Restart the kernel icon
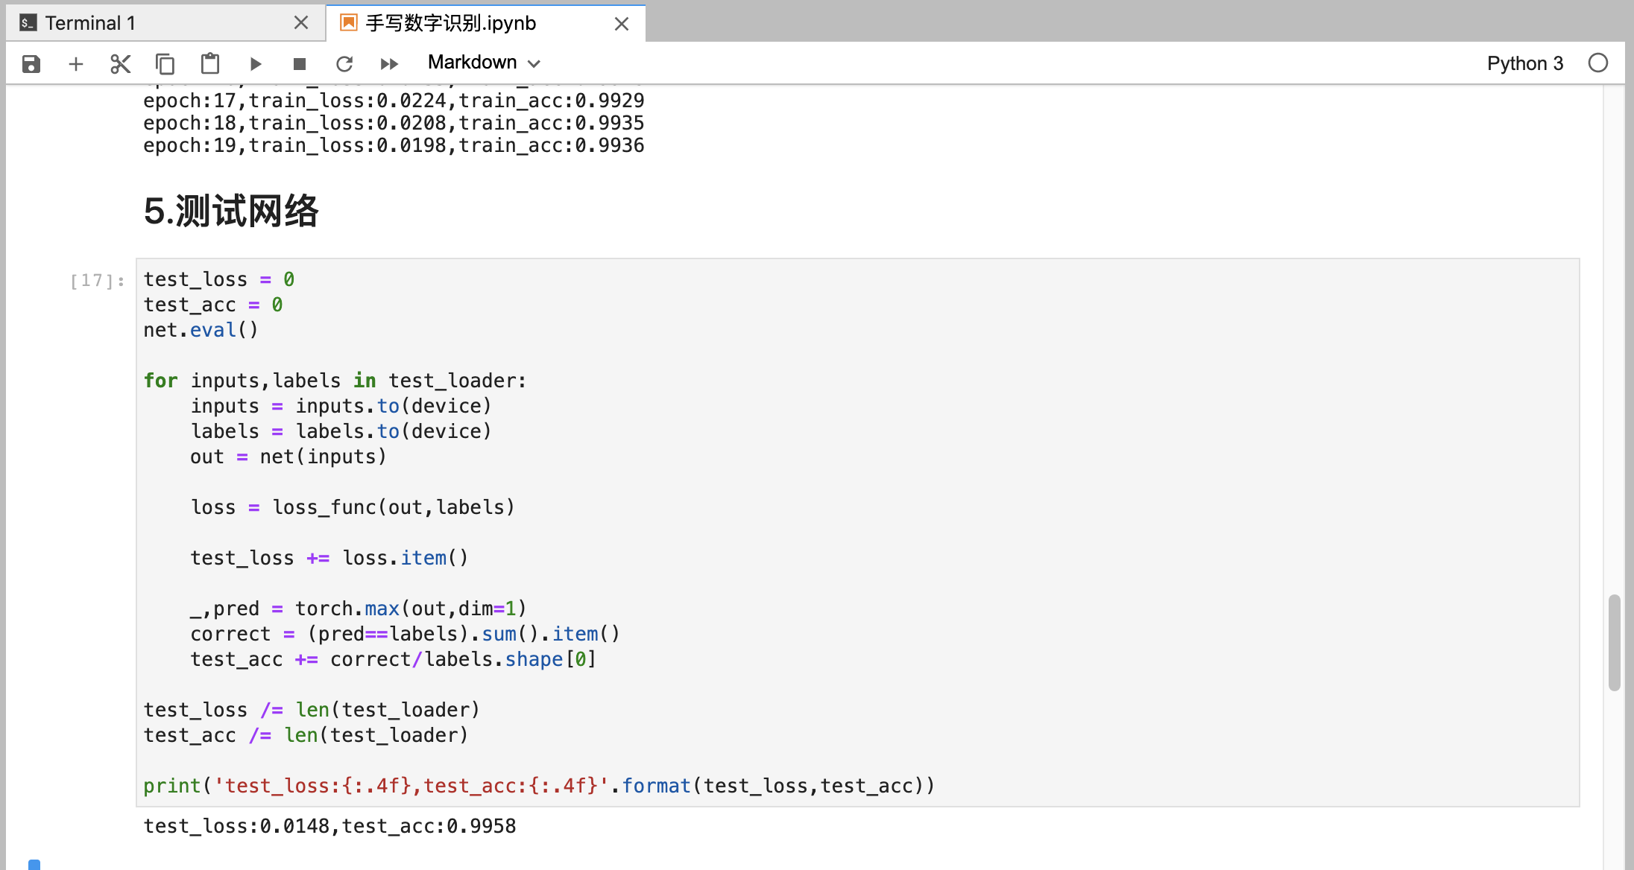 [344, 64]
